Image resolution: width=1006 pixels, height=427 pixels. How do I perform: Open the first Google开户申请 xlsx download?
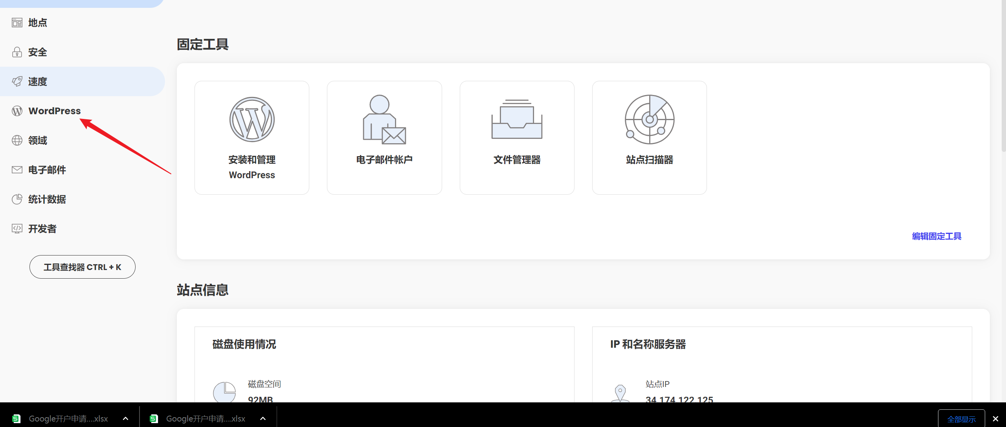(x=68, y=418)
